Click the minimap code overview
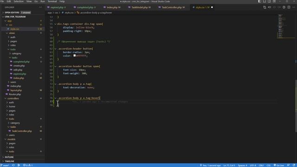 [286, 26]
